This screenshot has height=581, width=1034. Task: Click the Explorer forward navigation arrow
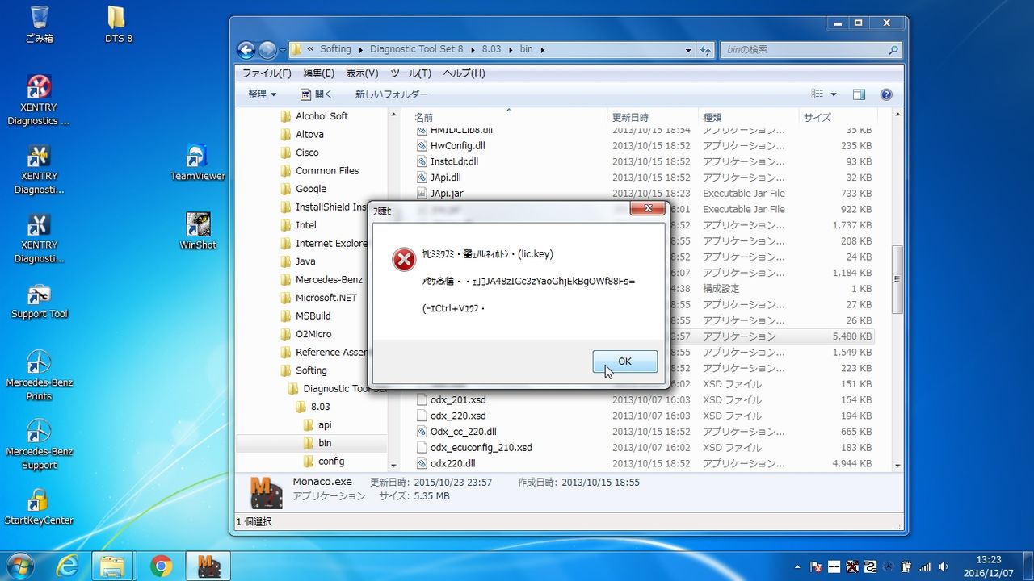267,50
